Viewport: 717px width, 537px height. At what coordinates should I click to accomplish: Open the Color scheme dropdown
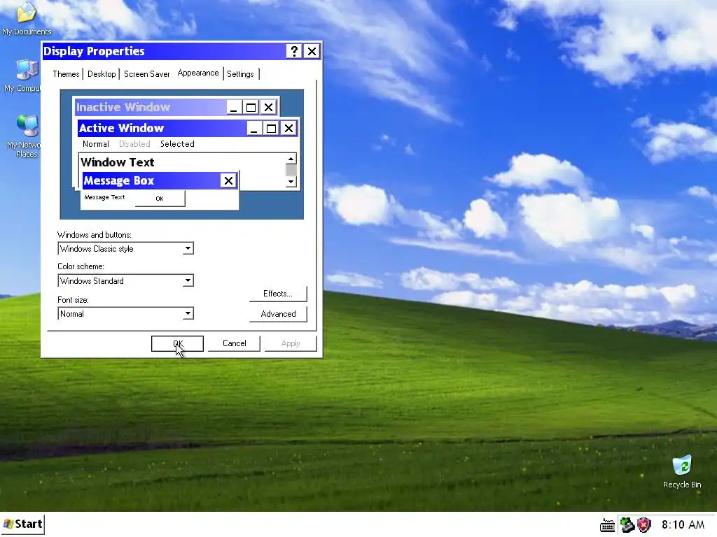click(188, 281)
